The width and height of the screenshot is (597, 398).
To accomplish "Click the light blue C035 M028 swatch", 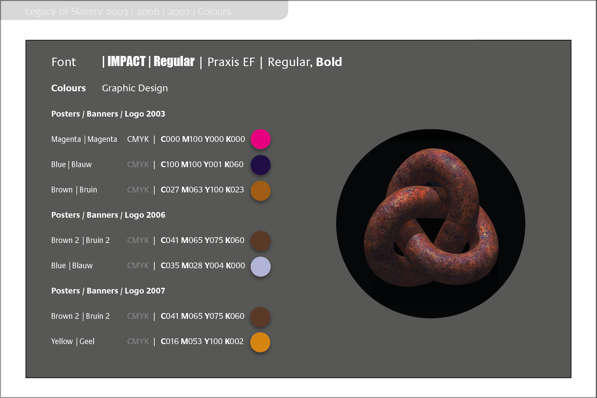I will click(x=260, y=267).
